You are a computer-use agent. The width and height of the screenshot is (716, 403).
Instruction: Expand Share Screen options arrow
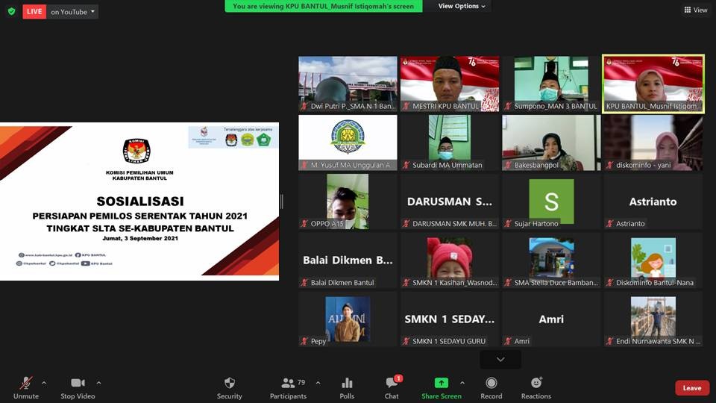click(x=462, y=383)
